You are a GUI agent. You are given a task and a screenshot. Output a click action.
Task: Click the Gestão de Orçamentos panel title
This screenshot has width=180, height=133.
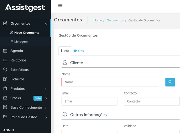78,35
